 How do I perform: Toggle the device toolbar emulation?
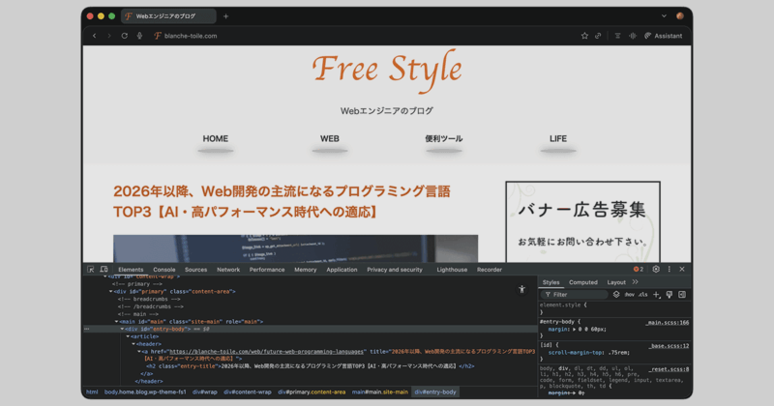click(104, 270)
